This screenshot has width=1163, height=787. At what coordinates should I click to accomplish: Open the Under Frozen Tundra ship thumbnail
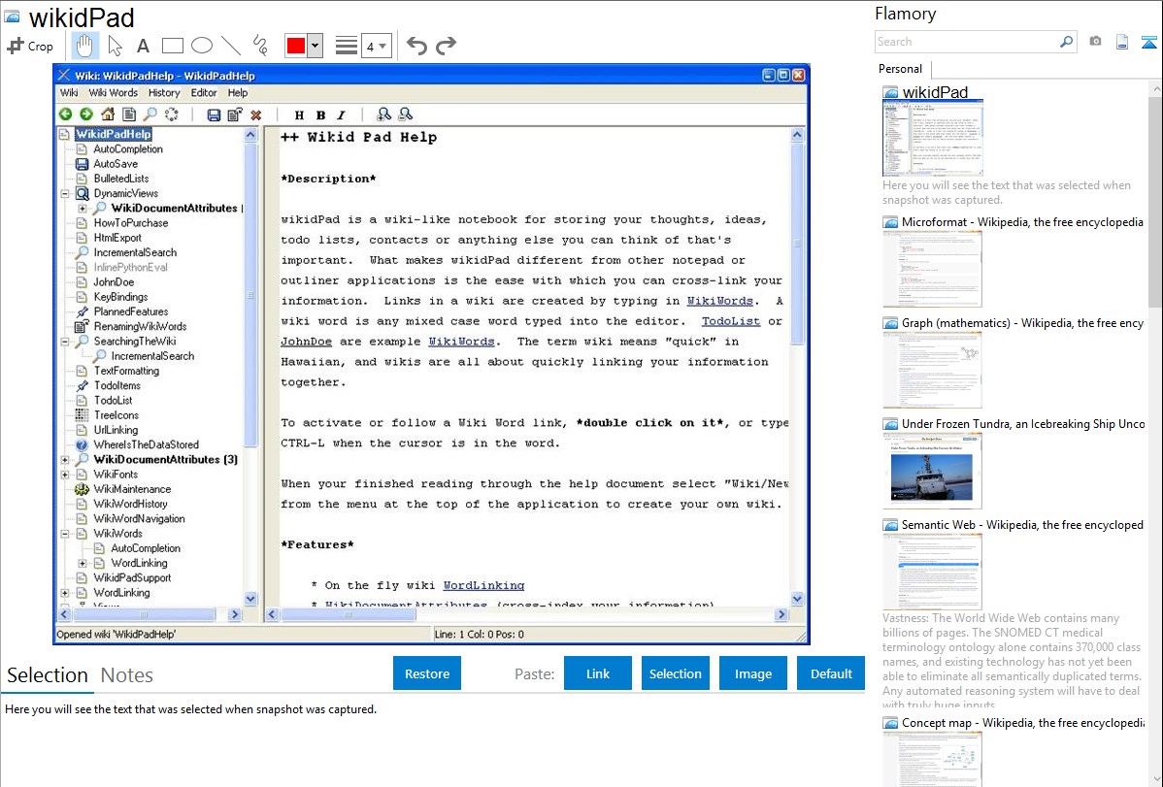[x=932, y=471]
